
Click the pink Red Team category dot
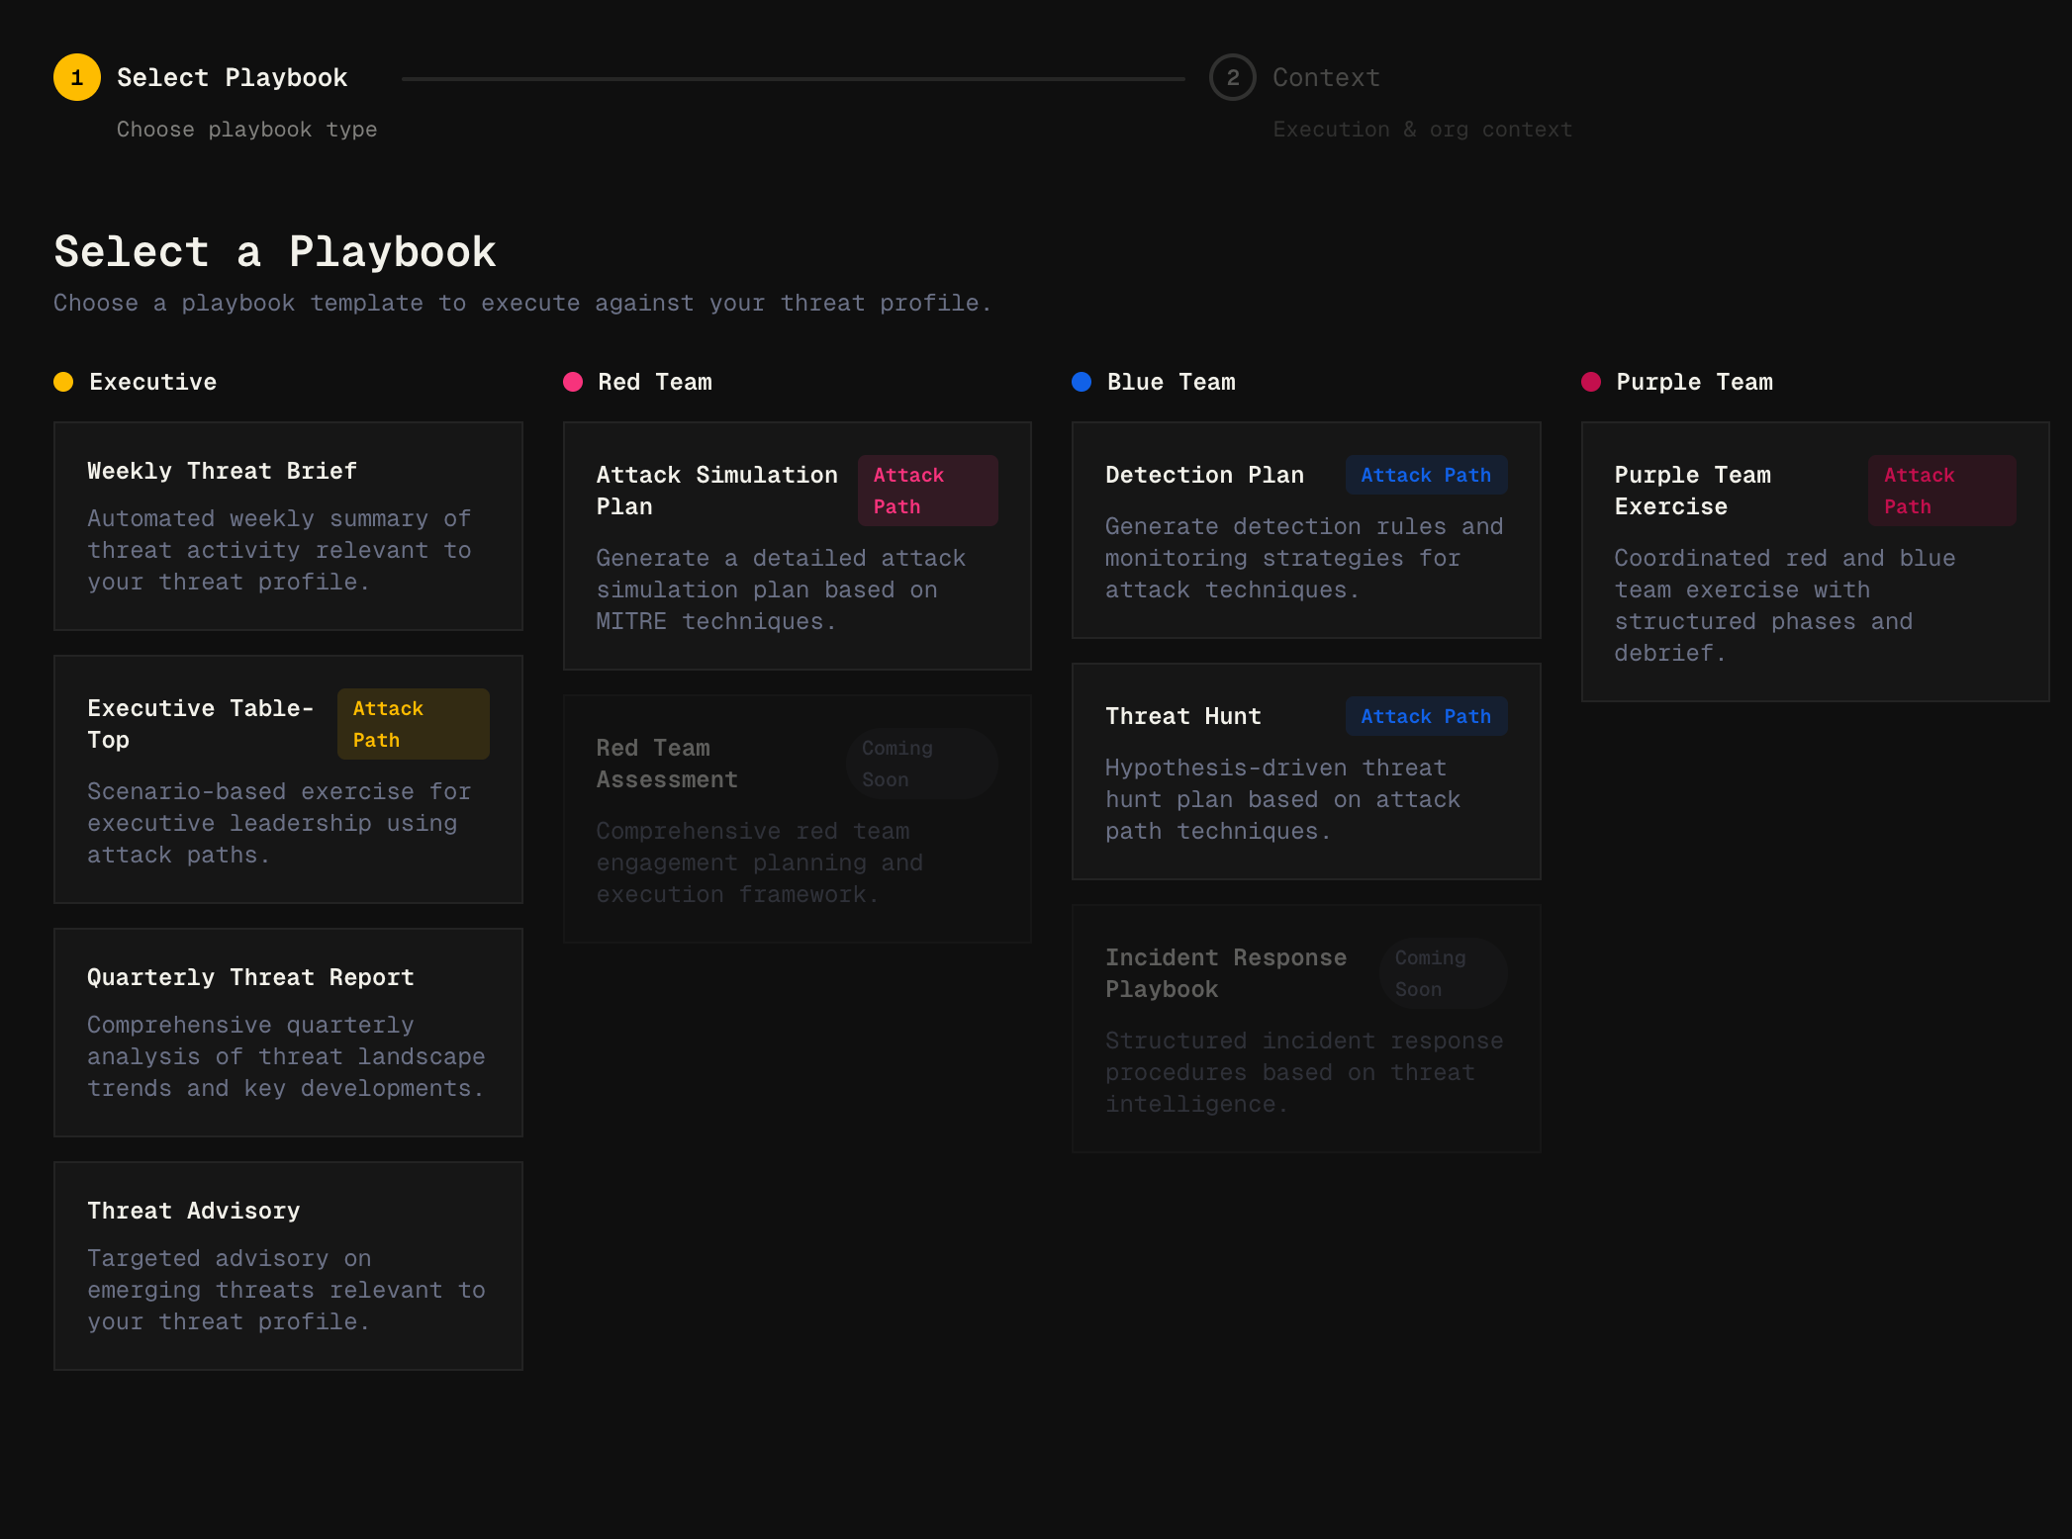coord(573,382)
